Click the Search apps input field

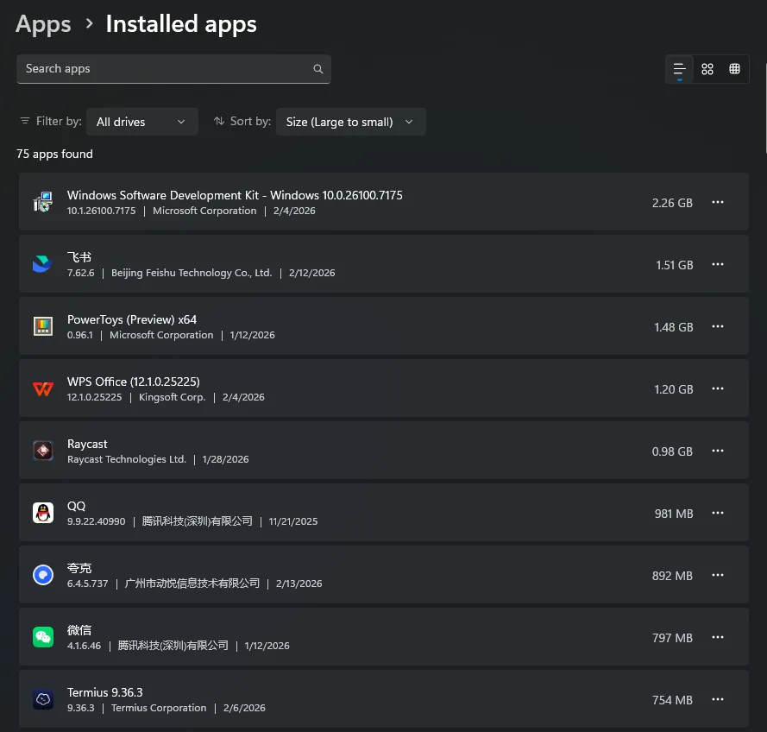coord(164,69)
